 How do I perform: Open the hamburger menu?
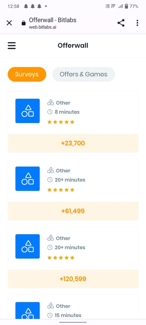[12, 46]
